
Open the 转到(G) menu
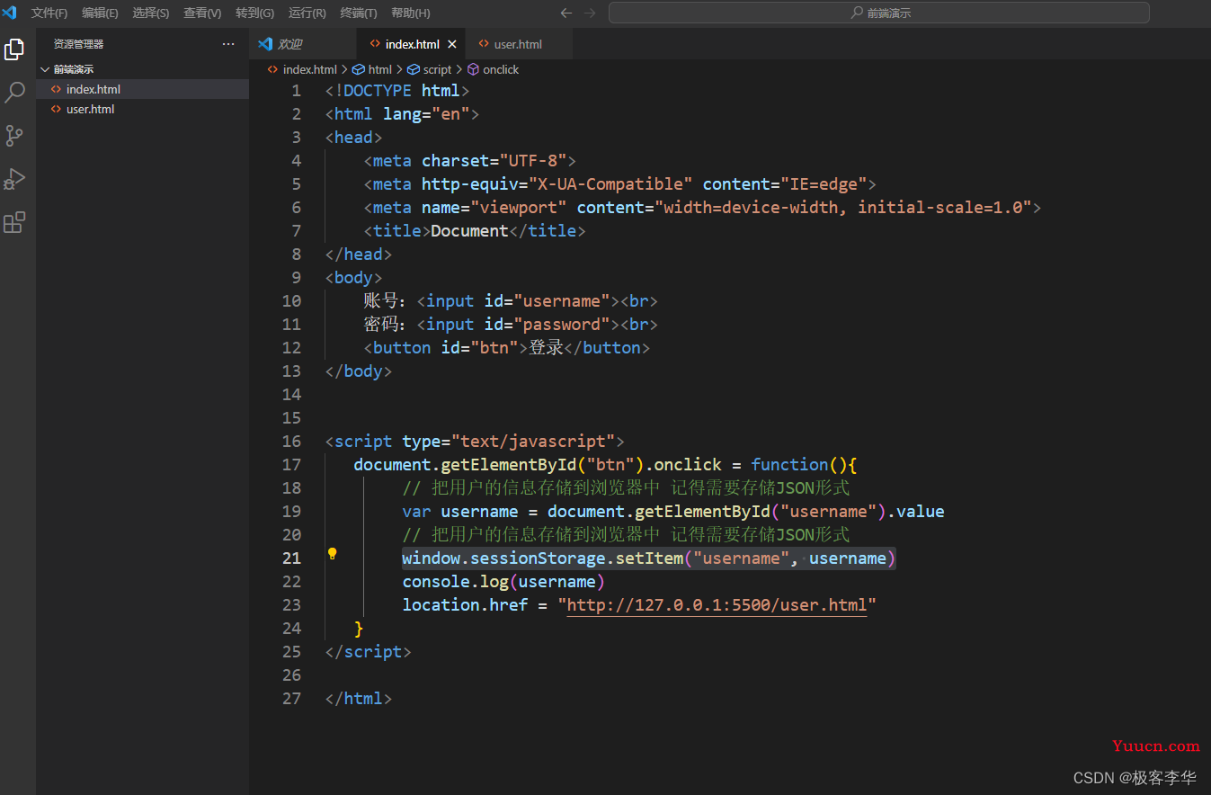254,13
